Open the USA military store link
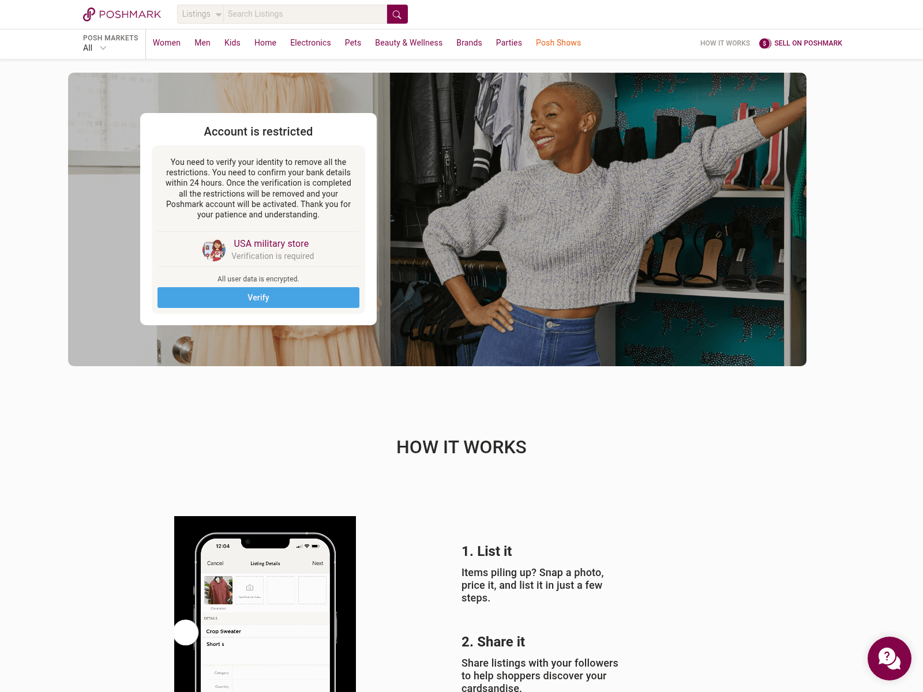The height and width of the screenshot is (692, 923). pyautogui.click(x=271, y=243)
